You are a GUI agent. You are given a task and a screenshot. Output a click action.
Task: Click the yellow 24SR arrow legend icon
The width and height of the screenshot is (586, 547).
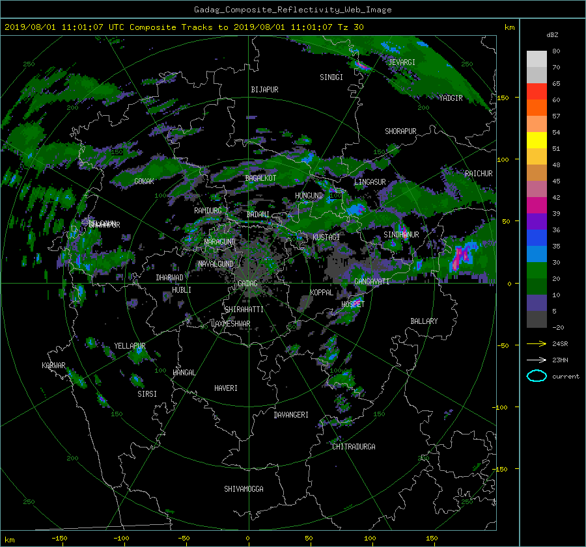click(x=537, y=343)
